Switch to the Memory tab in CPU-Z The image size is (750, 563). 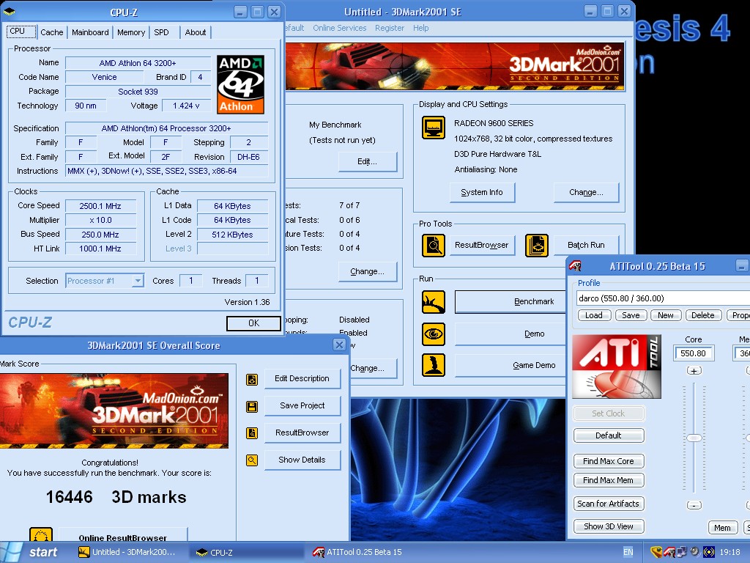131,32
